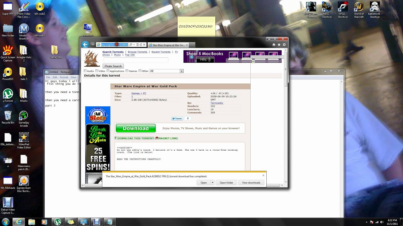Open Notepad File menu
Screen dimensions: 403x226
[48, 77]
